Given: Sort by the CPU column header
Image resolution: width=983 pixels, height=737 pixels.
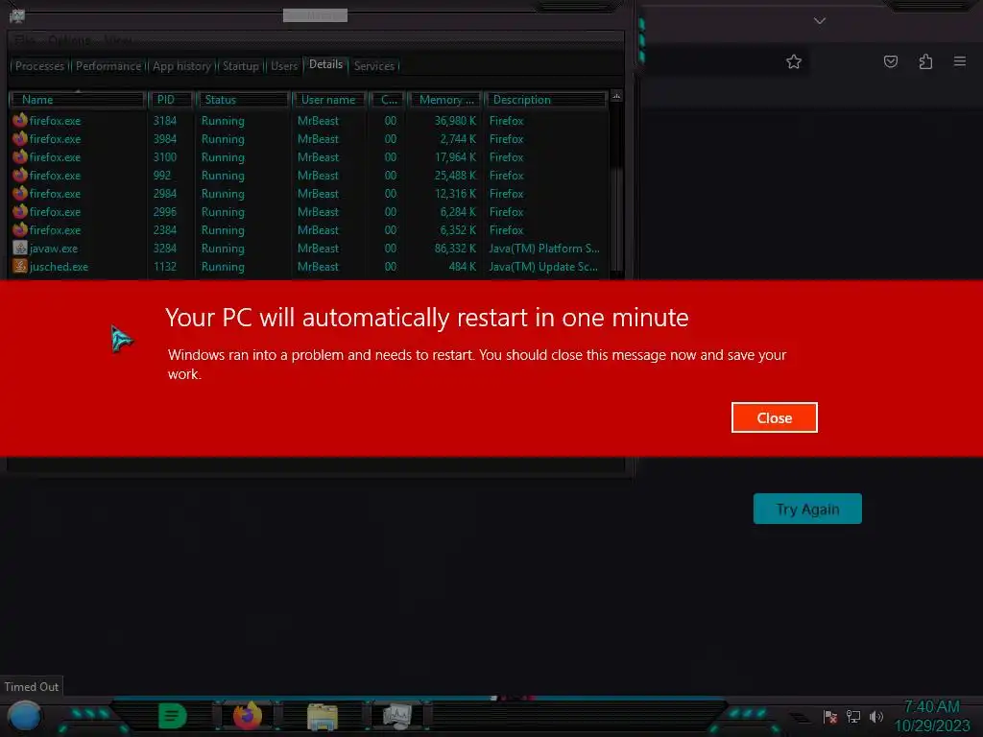Looking at the screenshot, I should coord(388,100).
